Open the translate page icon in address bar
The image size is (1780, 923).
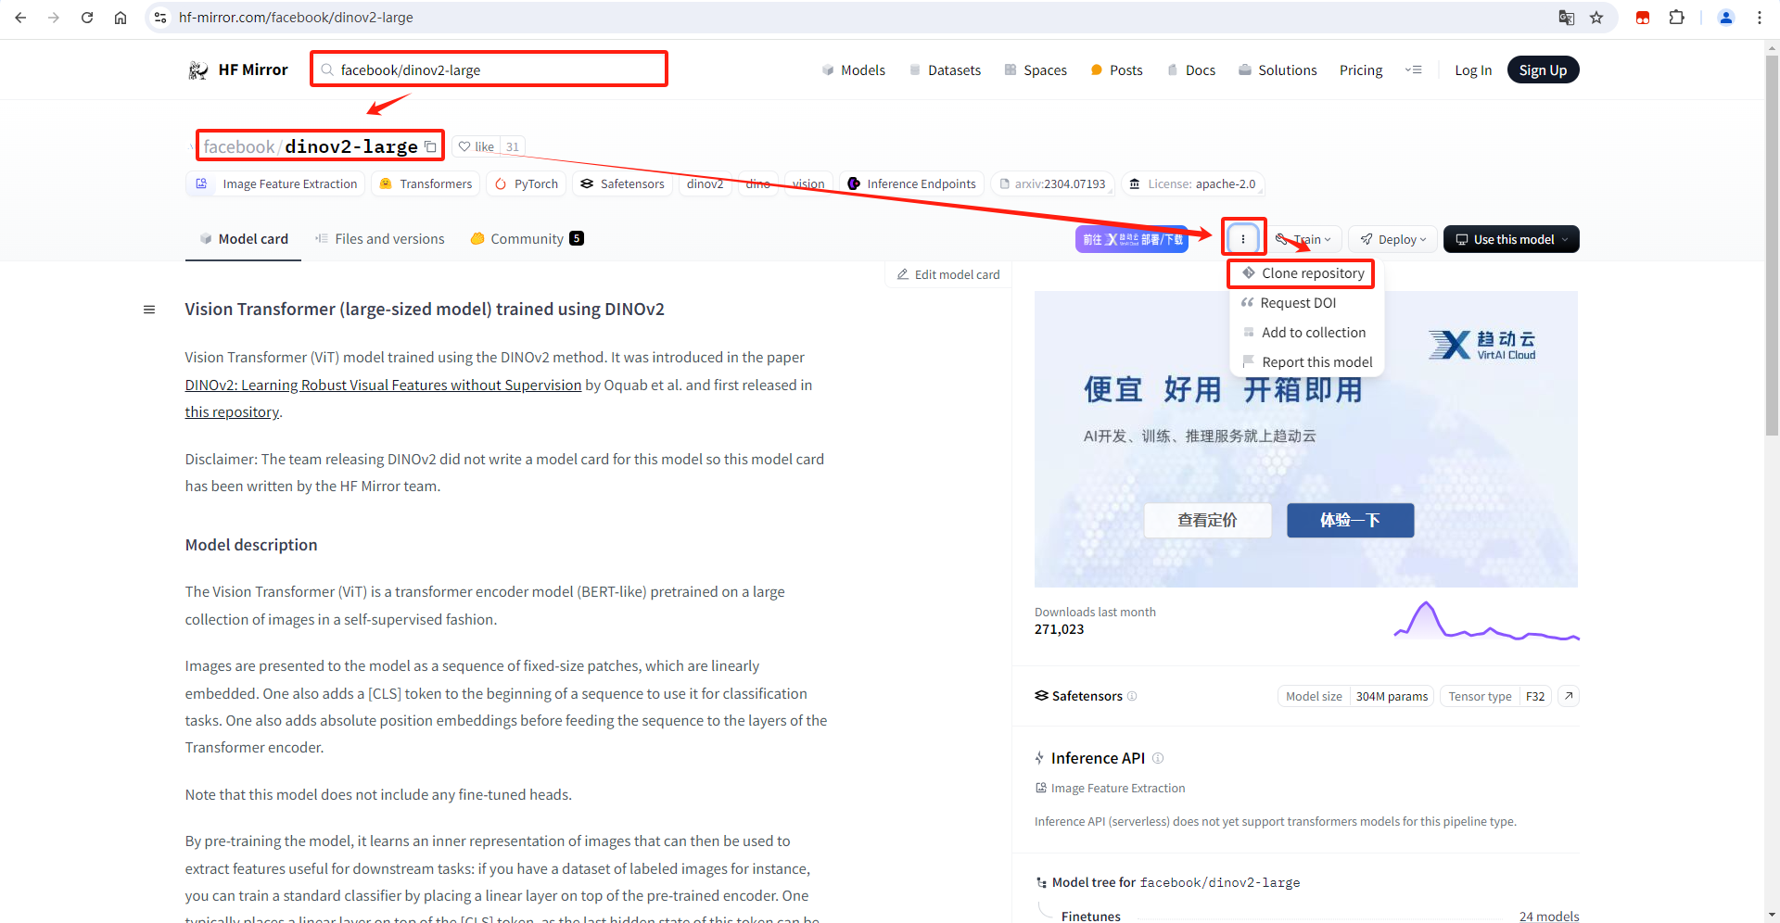(x=1567, y=18)
